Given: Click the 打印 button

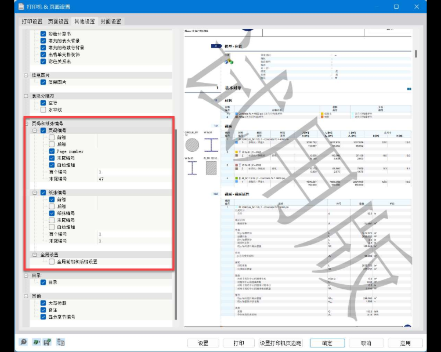Looking at the screenshot, I should click(239, 343).
